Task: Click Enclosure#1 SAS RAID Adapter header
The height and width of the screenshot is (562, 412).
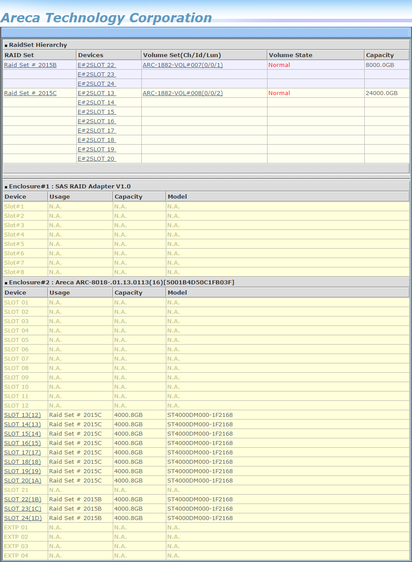Action: pyautogui.click(x=70, y=187)
